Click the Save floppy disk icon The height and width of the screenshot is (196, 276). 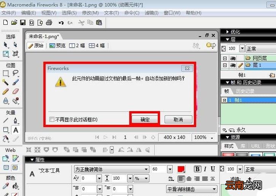[23, 22]
